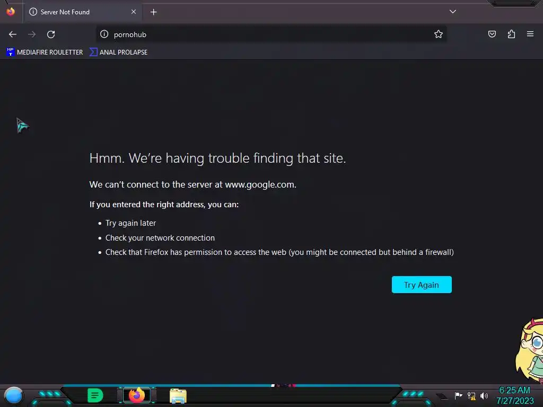Open the Extensions puzzle icon

pyautogui.click(x=511, y=34)
